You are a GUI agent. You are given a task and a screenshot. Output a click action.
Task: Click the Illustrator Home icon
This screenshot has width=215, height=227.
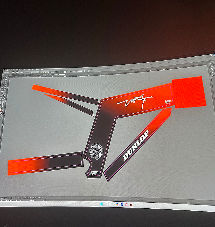coord(7,70)
